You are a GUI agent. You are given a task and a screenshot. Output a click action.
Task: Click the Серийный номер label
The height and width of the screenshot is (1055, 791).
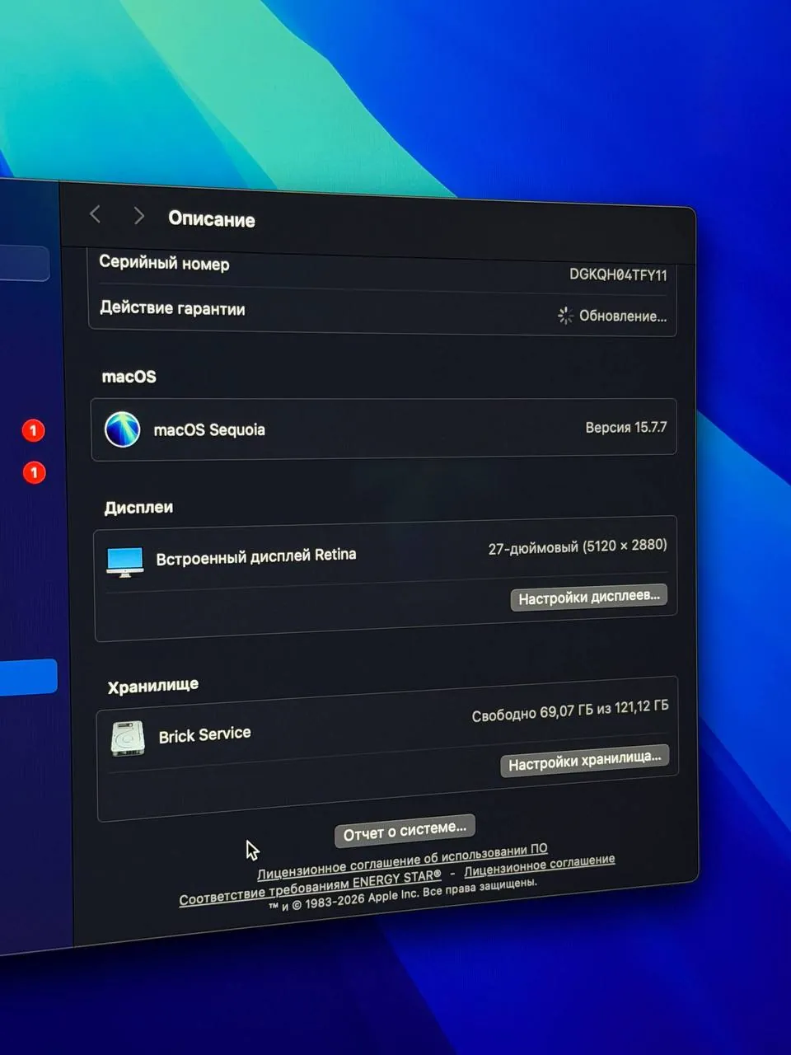(x=164, y=263)
